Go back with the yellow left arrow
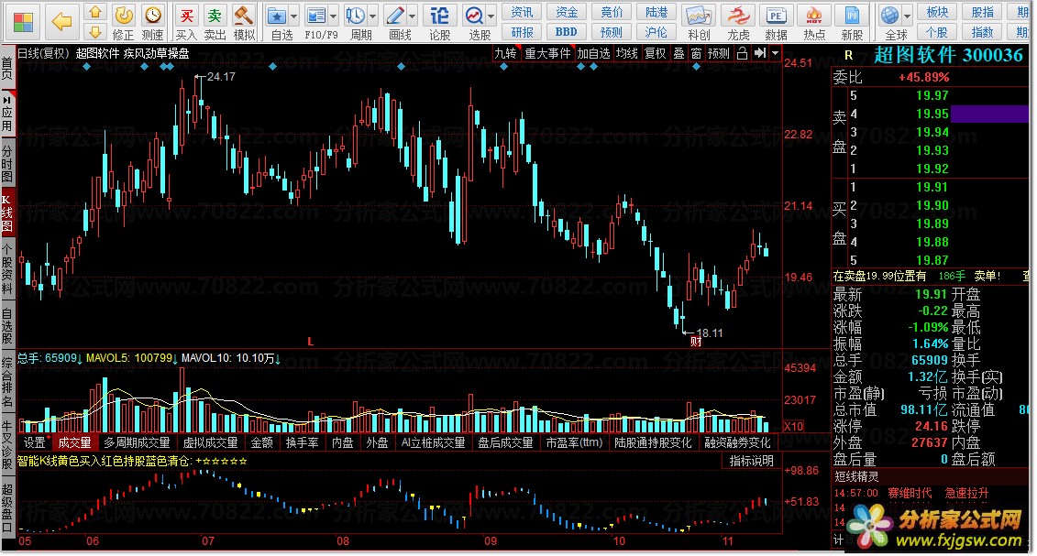The height and width of the screenshot is (556, 1037). click(x=61, y=21)
